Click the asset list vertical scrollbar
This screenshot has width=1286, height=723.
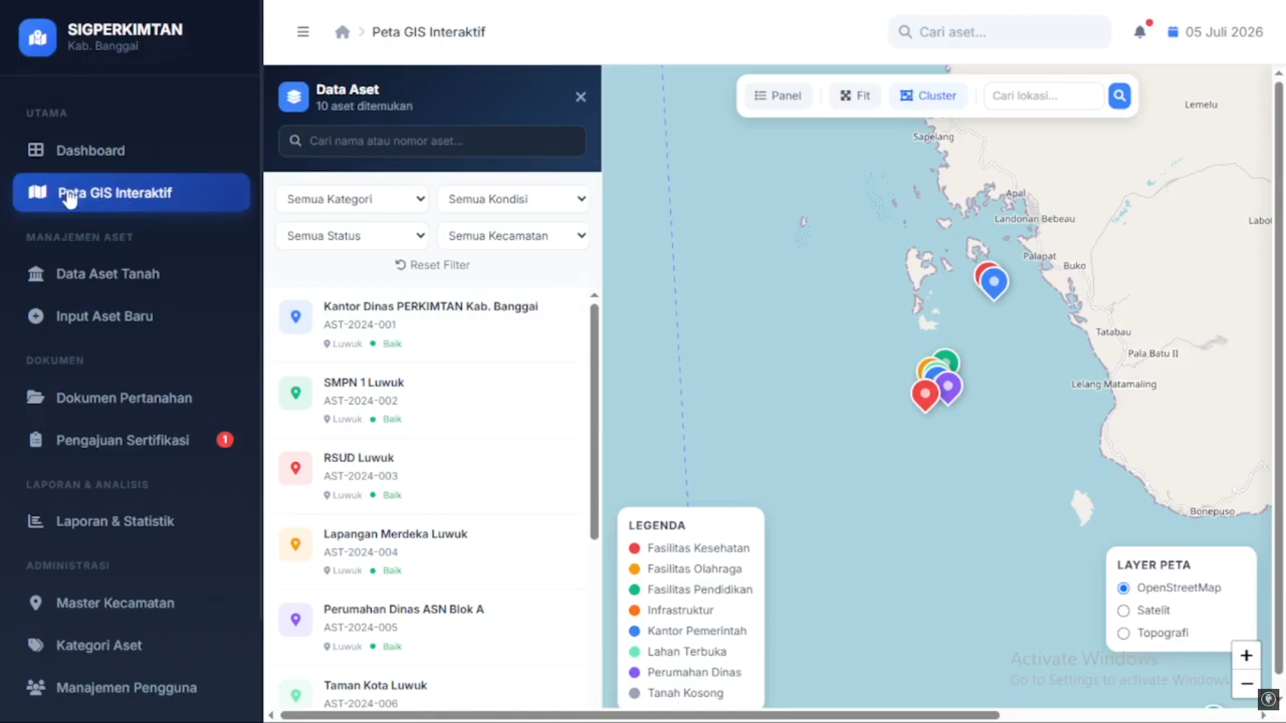click(594, 422)
